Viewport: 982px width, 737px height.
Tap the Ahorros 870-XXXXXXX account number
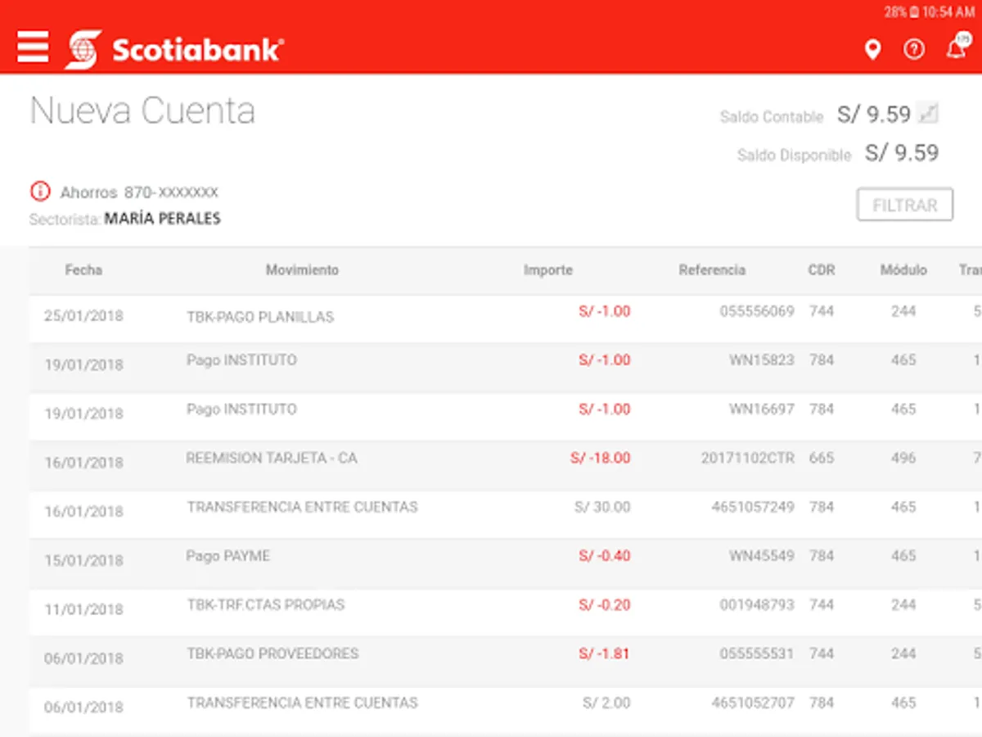tap(139, 192)
